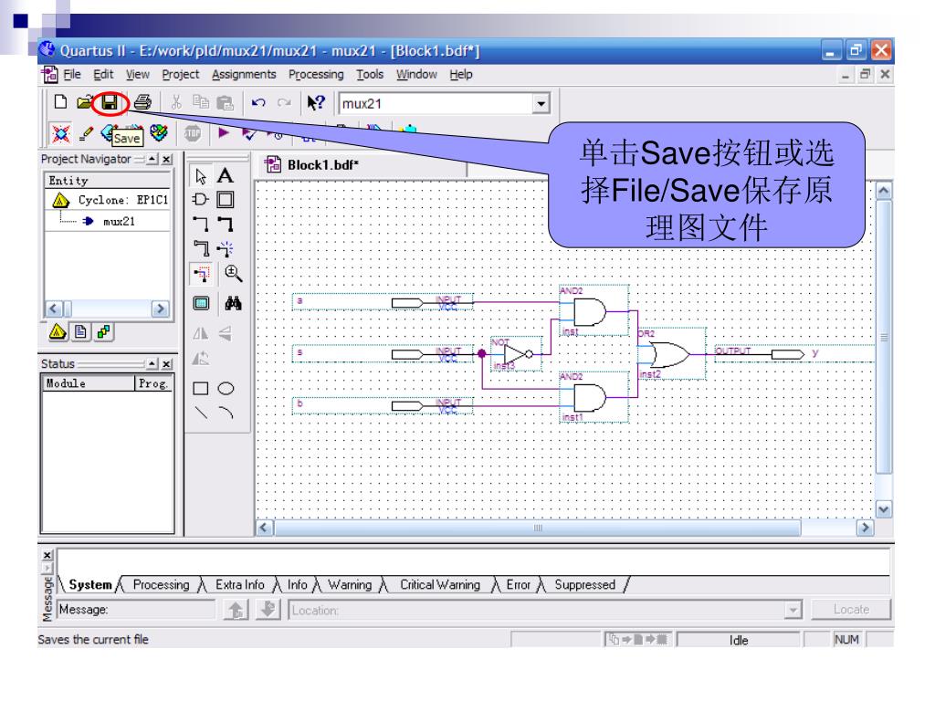Open the Project menu
935x701 pixels.
(x=180, y=75)
